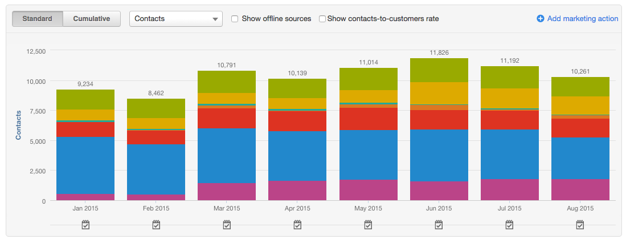Open the marketing actions icon below Mar 2015
626x239 pixels.
pyautogui.click(x=227, y=225)
